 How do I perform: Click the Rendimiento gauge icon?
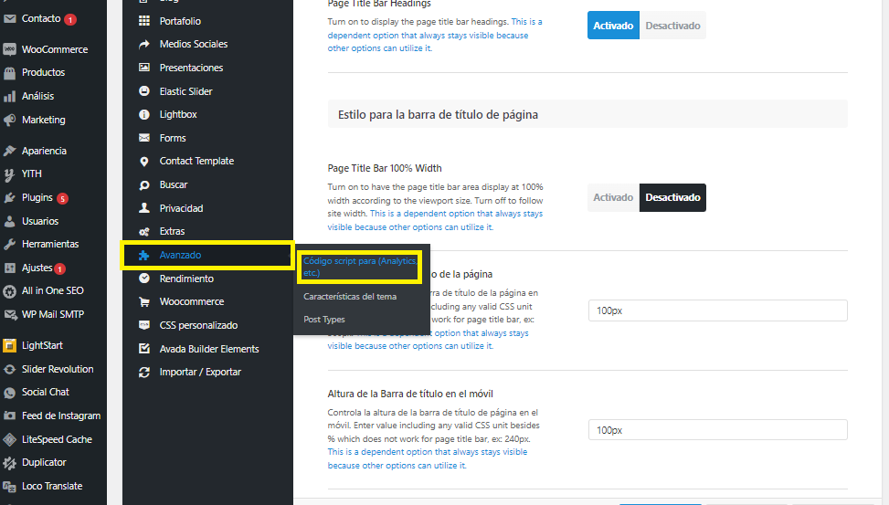[143, 279]
